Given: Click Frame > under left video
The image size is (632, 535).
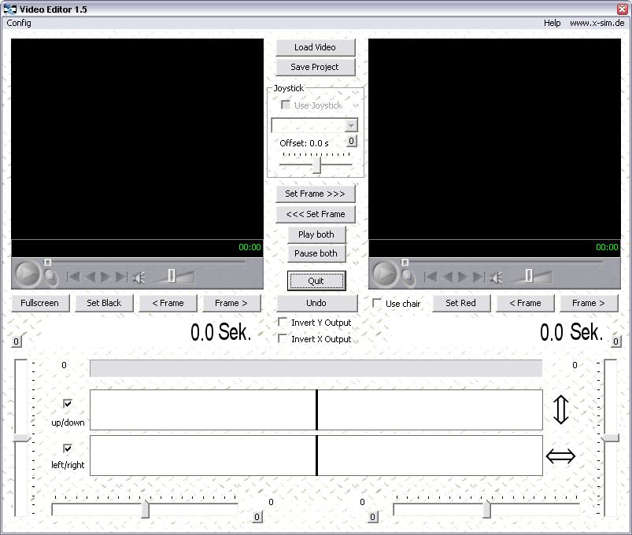Looking at the screenshot, I should pos(231,303).
